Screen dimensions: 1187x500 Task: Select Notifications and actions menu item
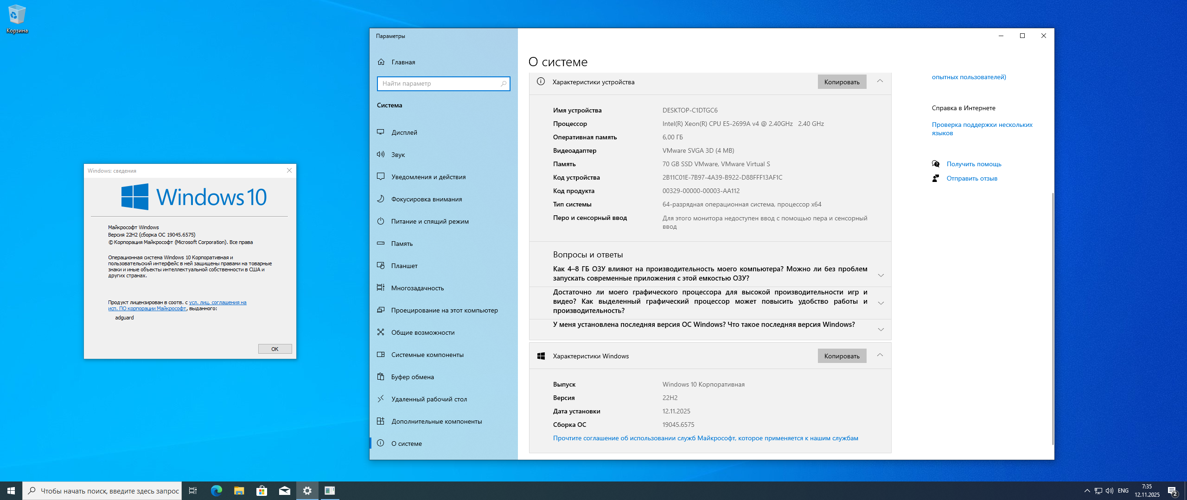428,176
